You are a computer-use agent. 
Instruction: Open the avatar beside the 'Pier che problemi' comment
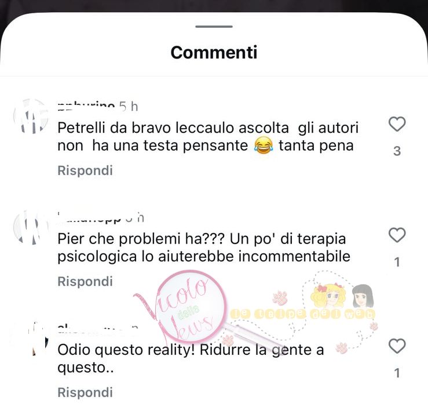coord(31,227)
